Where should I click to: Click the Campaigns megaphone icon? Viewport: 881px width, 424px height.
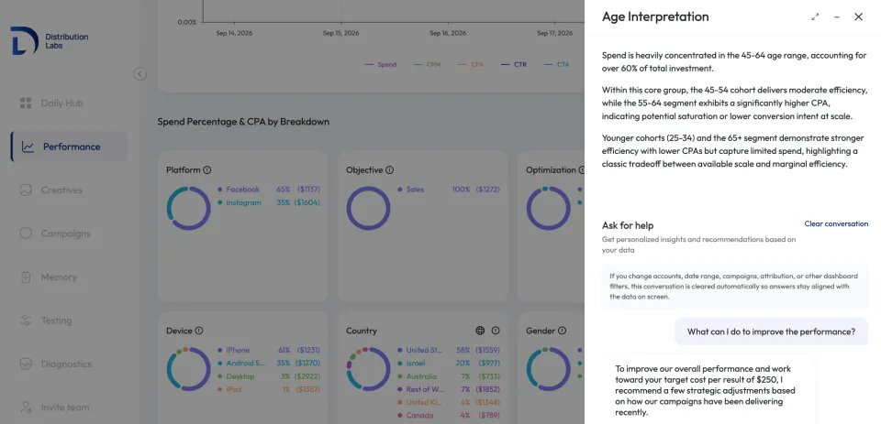[26, 234]
